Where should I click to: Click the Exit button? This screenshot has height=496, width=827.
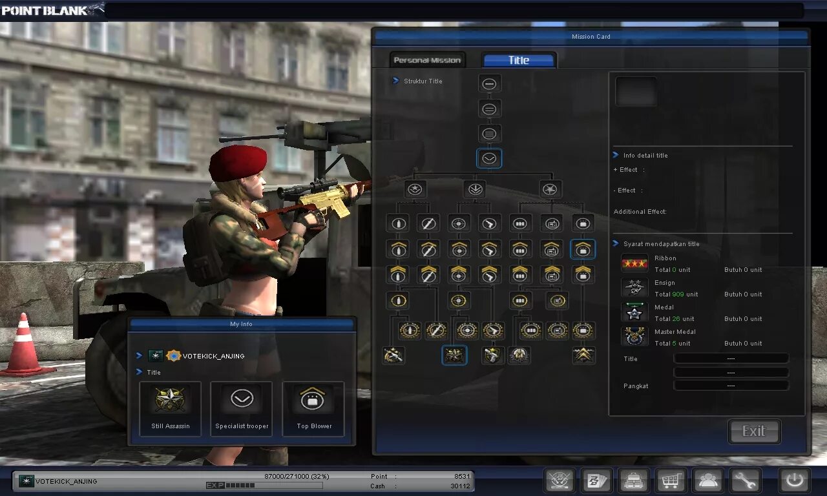point(754,431)
